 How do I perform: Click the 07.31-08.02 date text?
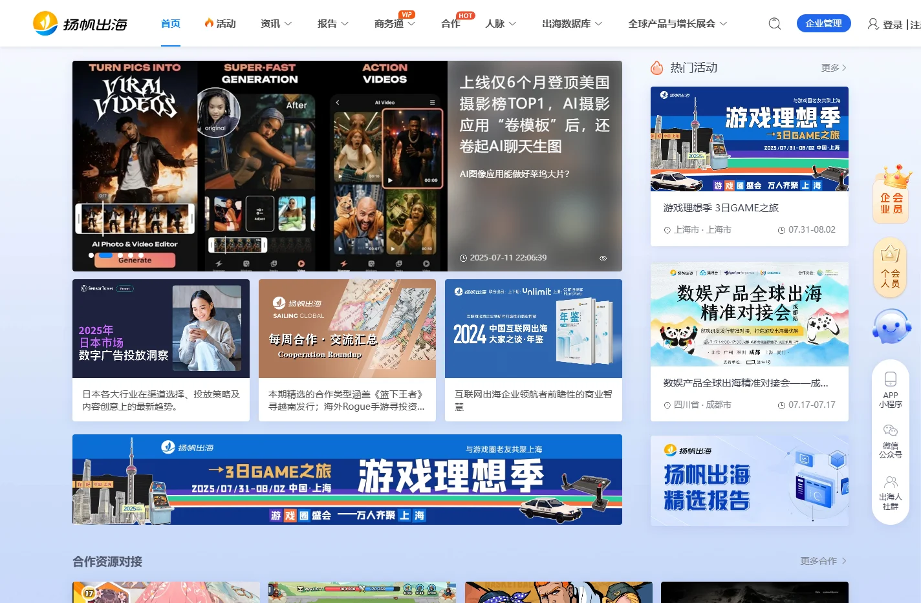pos(812,230)
